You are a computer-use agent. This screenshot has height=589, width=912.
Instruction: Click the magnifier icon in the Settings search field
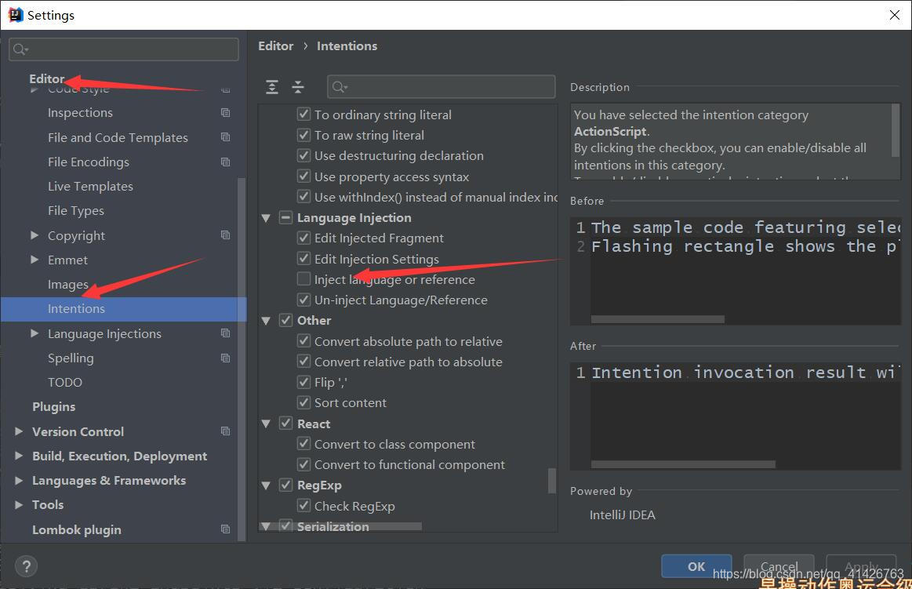20,49
